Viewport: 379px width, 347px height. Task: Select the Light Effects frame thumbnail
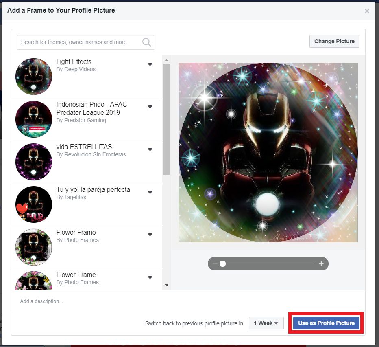coord(34,77)
